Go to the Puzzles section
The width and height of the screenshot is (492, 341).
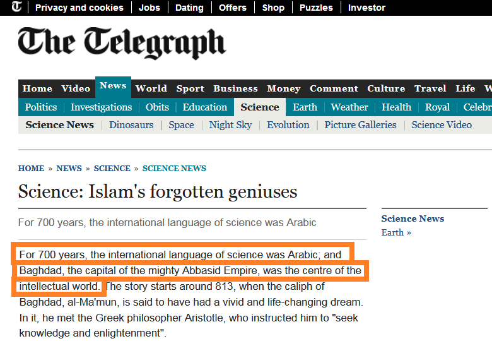click(x=316, y=8)
